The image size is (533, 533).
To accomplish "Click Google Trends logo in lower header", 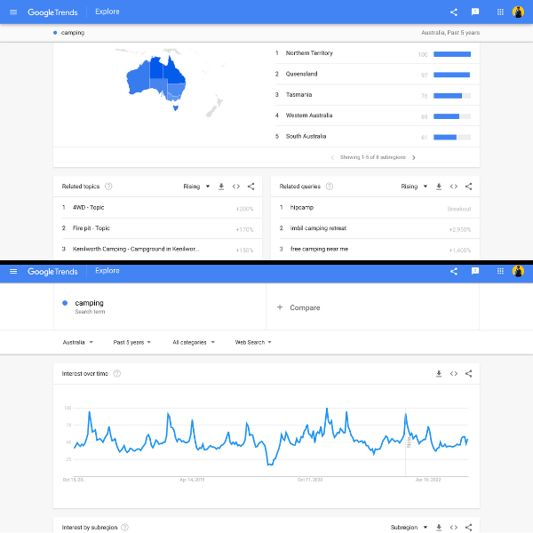I will pyautogui.click(x=52, y=271).
